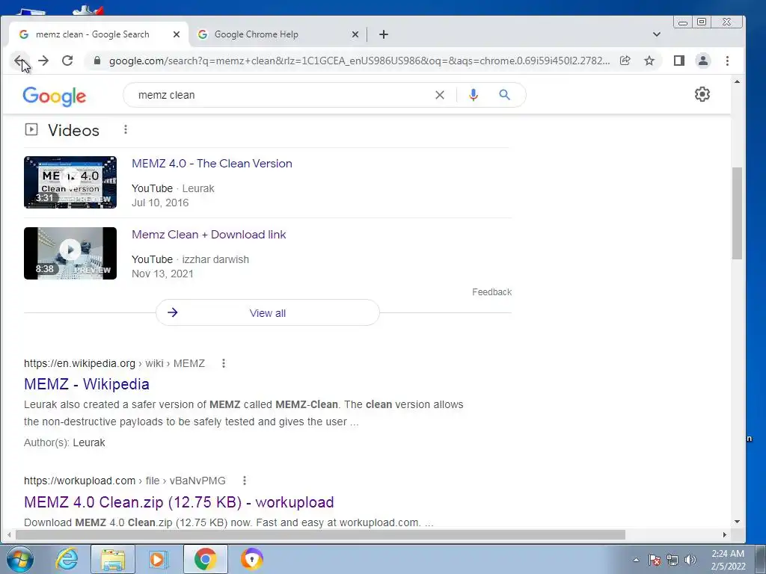
Task: Play MEMZ 4.0 Clean Version thumbnail
Action: (x=70, y=182)
